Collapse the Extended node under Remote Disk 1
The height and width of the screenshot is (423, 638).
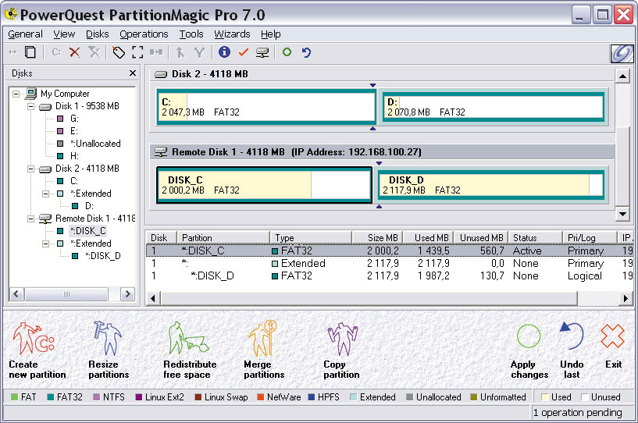(46, 243)
